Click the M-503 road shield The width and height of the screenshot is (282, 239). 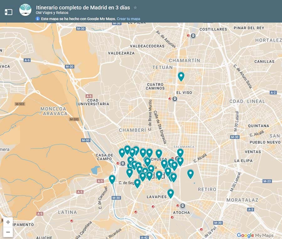pyautogui.click(x=20, y=104)
